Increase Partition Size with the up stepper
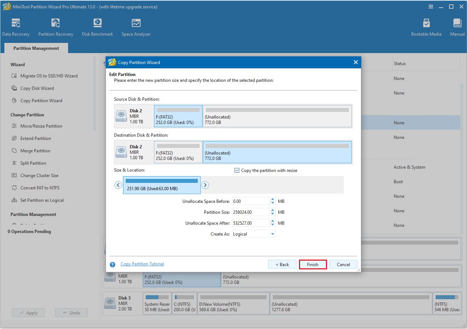The image size is (468, 329). tap(272, 210)
